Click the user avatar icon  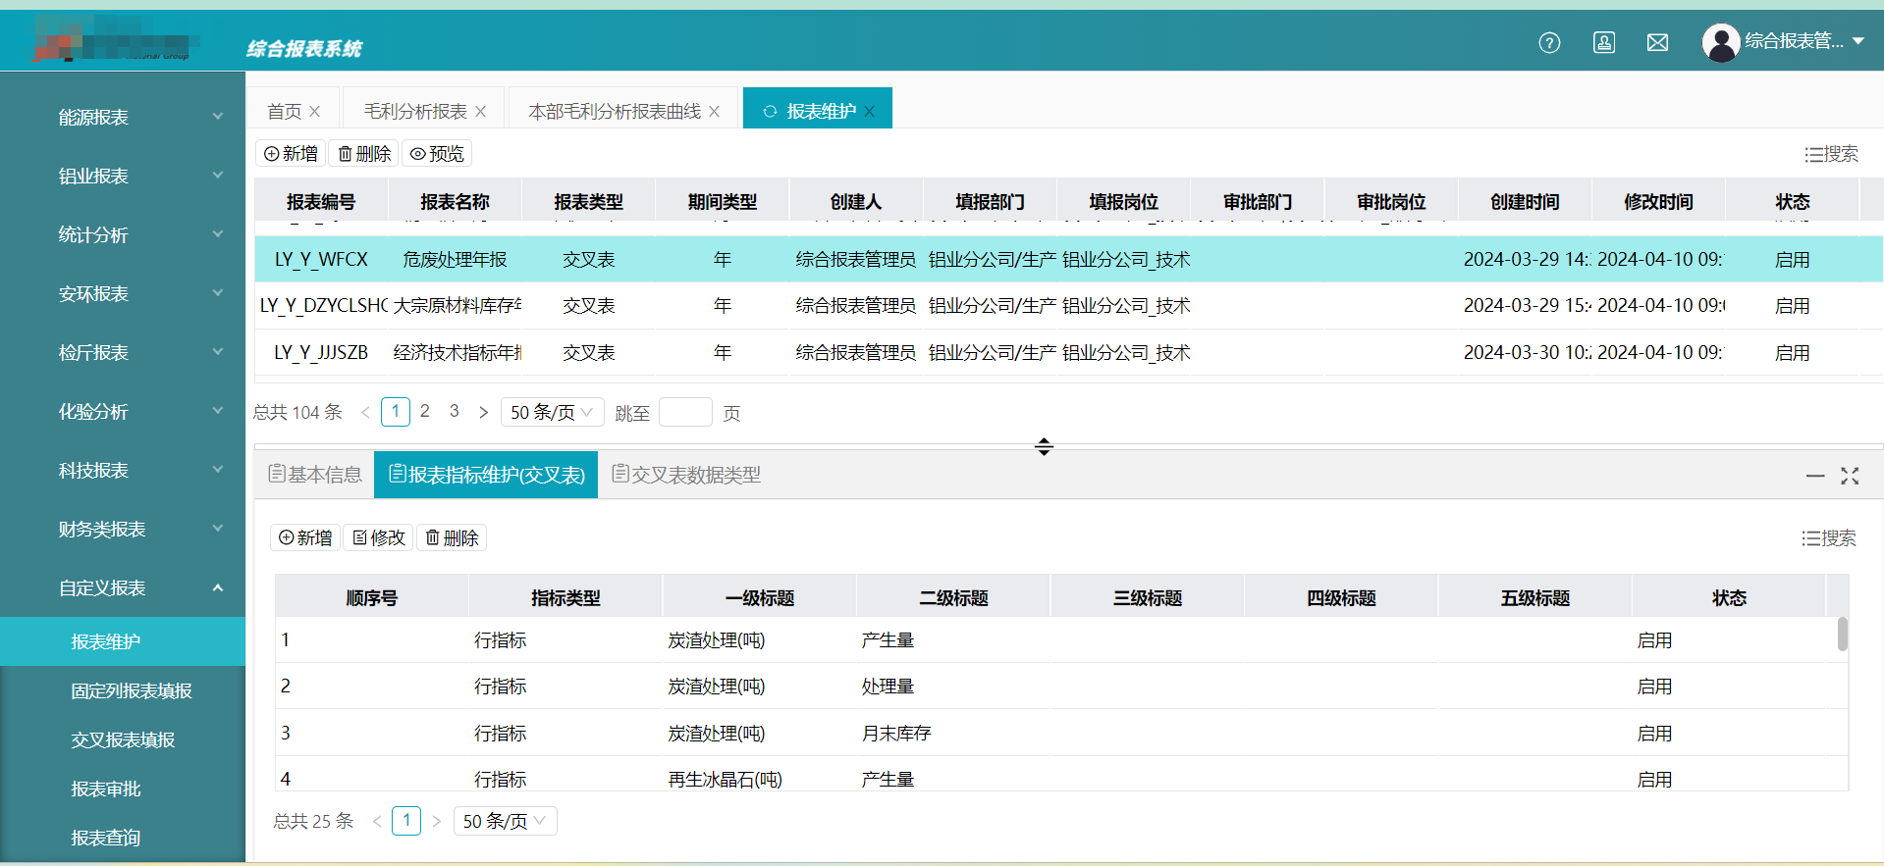pyautogui.click(x=1721, y=42)
